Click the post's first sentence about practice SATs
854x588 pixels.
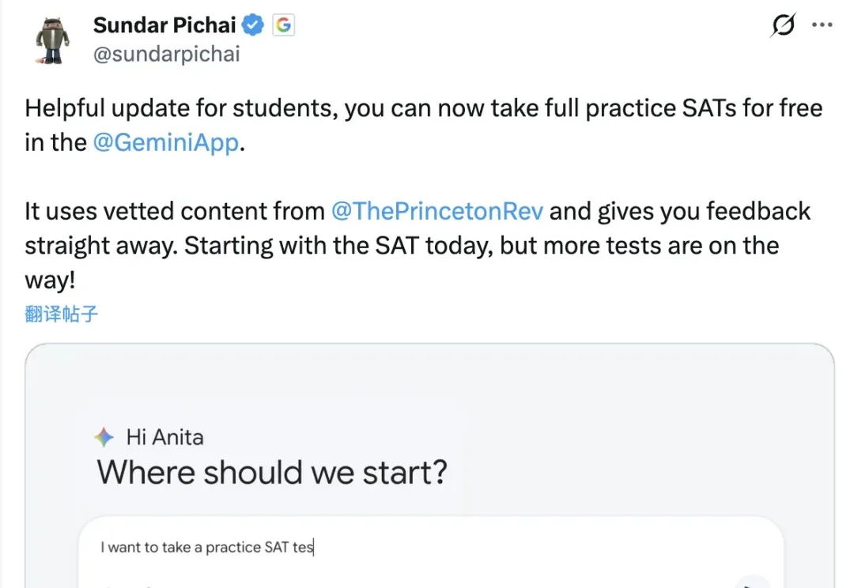[x=423, y=108]
